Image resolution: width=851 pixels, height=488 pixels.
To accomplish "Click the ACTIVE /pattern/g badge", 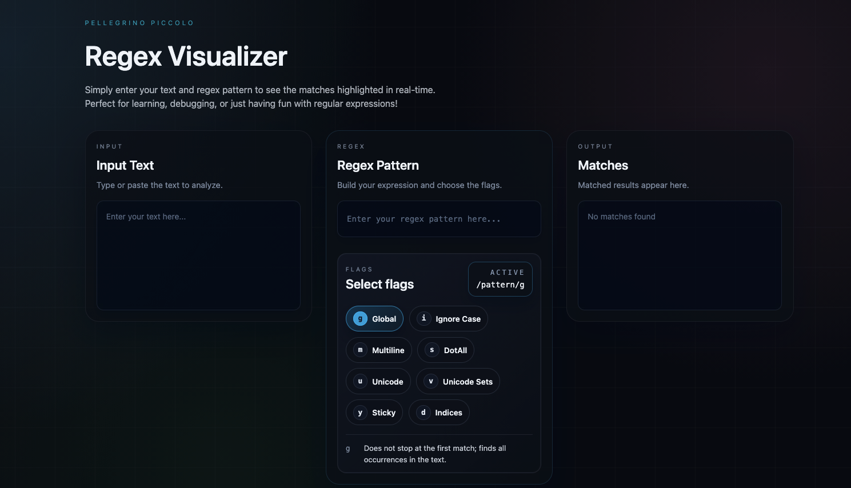I will point(500,279).
